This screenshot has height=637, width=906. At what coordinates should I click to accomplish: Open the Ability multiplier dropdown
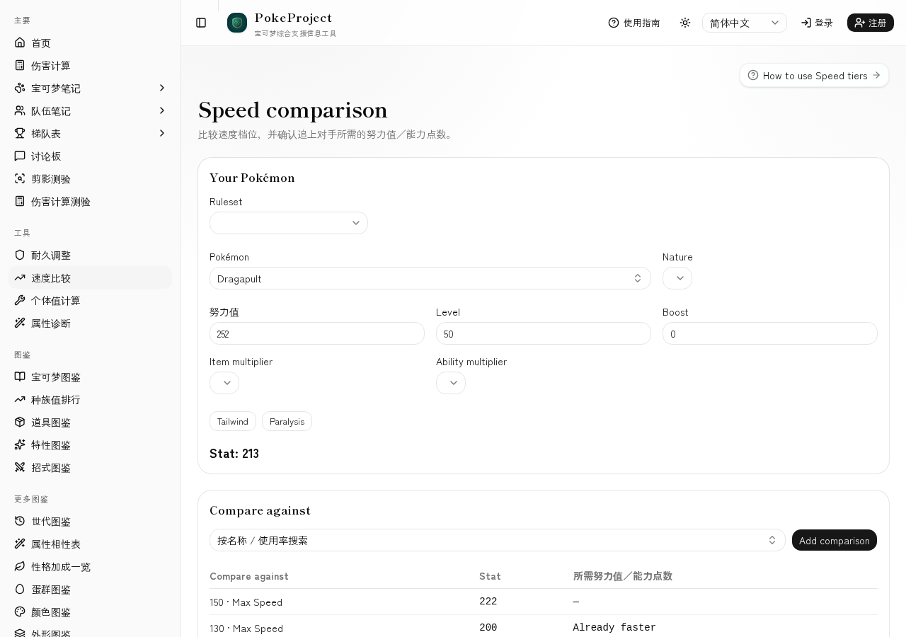[451, 383]
